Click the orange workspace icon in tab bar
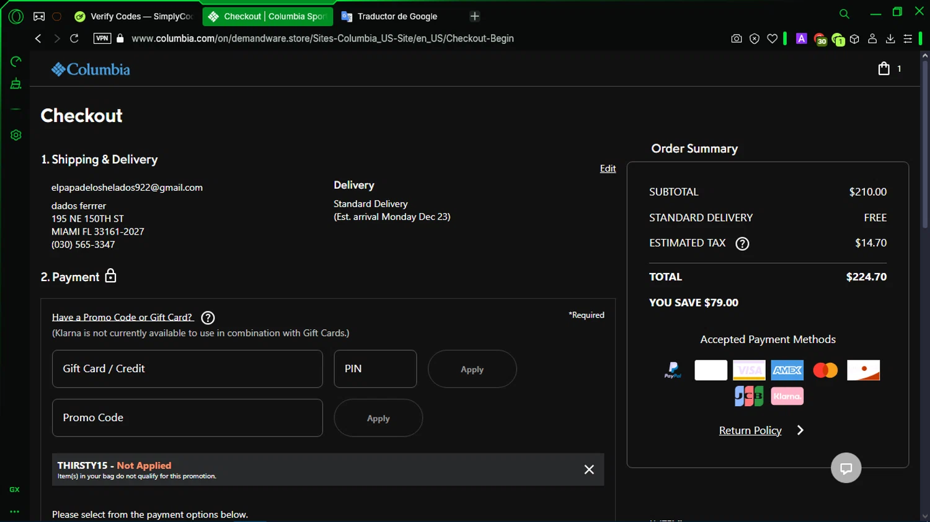The height and width of the screenshot is (522, 930). (x=56, y=17)
